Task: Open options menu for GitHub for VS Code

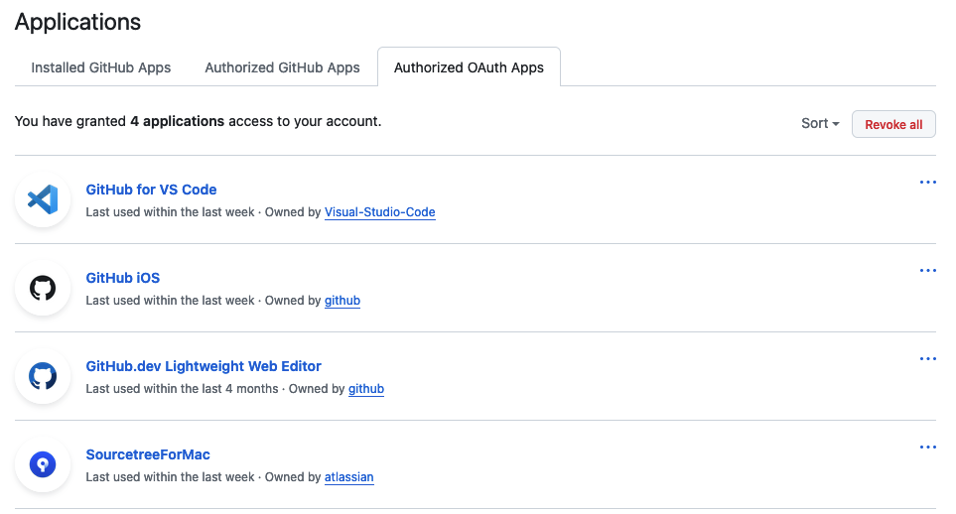Action: click(927, 183)
